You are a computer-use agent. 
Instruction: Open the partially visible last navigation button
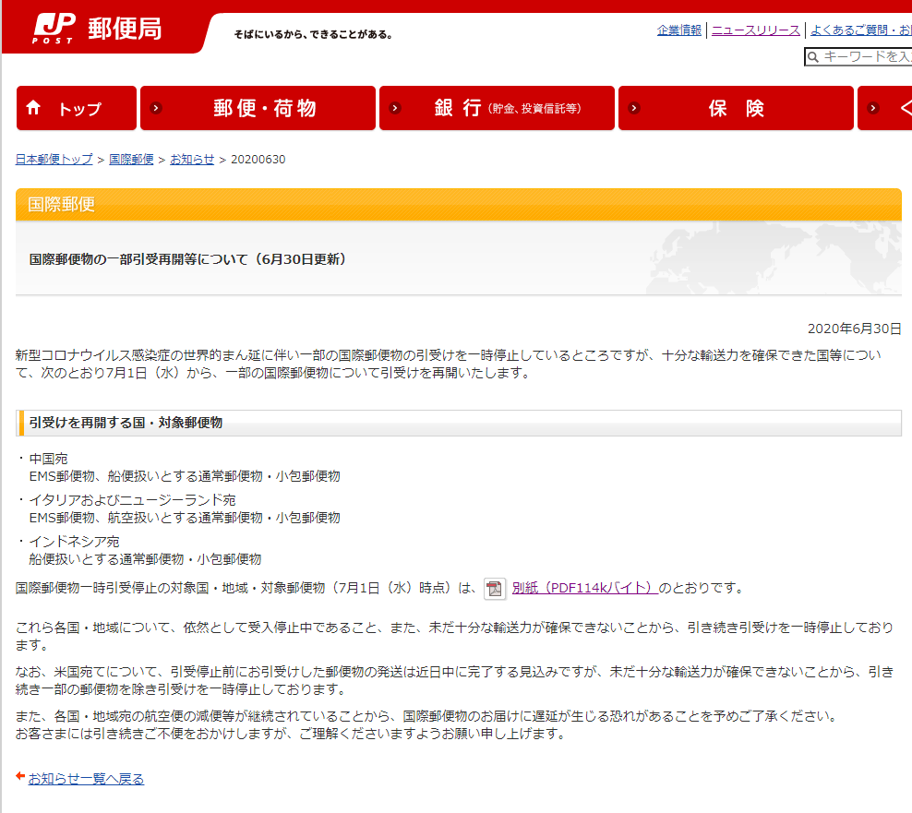884,108
